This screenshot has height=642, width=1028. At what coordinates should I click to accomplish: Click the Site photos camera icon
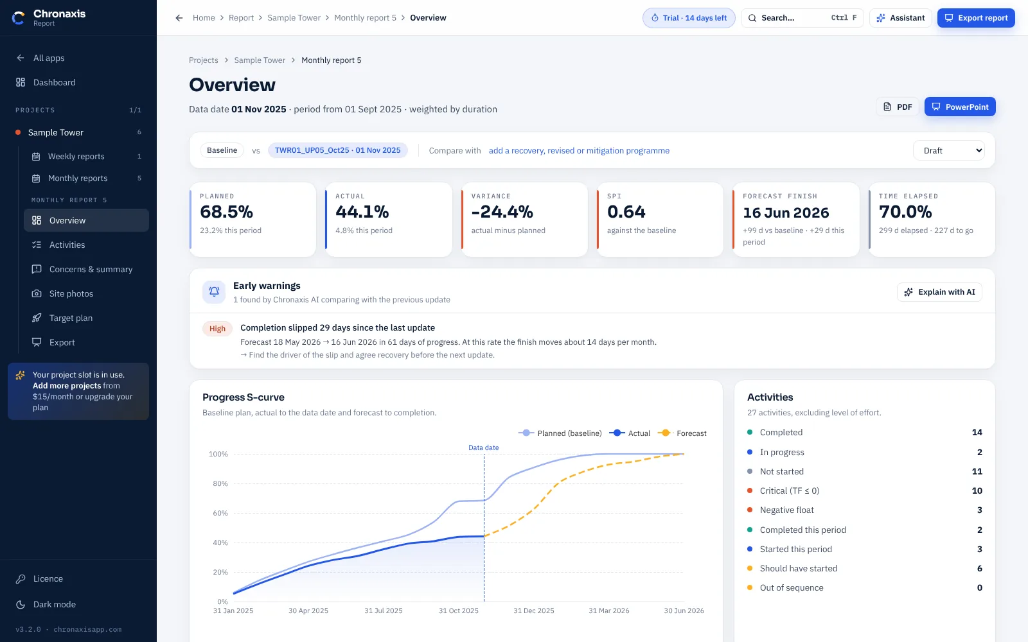pos(37,294)
